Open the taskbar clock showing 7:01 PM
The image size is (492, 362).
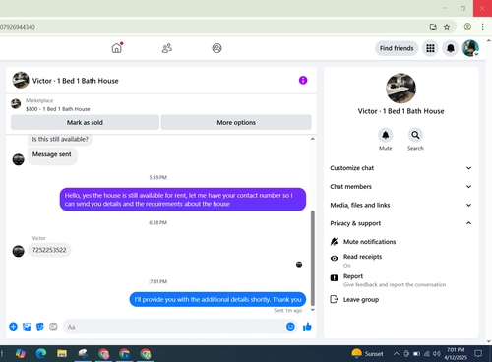tap(456, 354)
